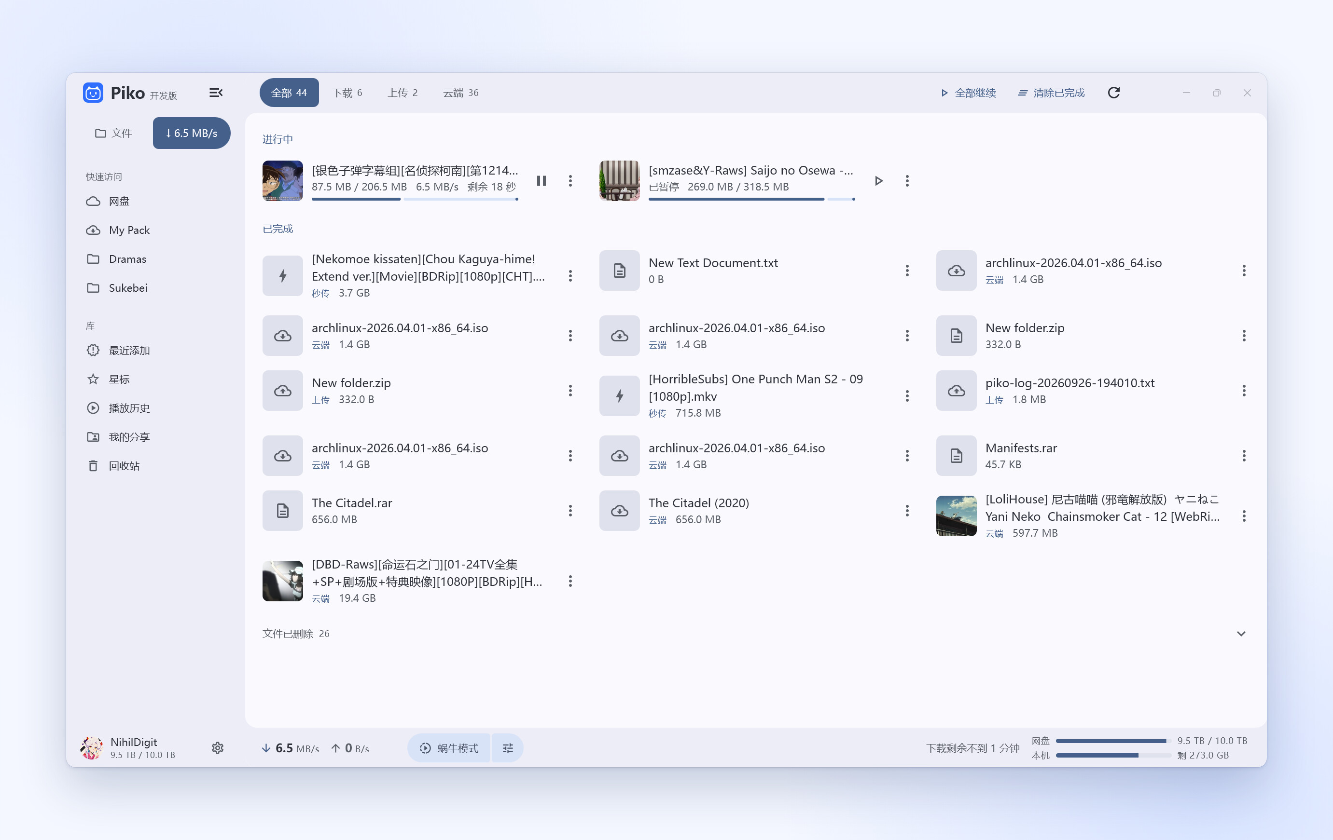Open settings gear next to NihilDigit
Viewport: 1333px width, 840px height.
[218, 747]
